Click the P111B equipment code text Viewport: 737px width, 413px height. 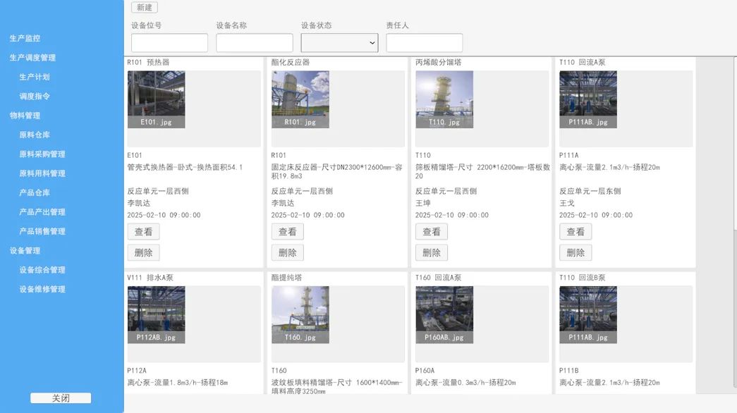point(568,370)
